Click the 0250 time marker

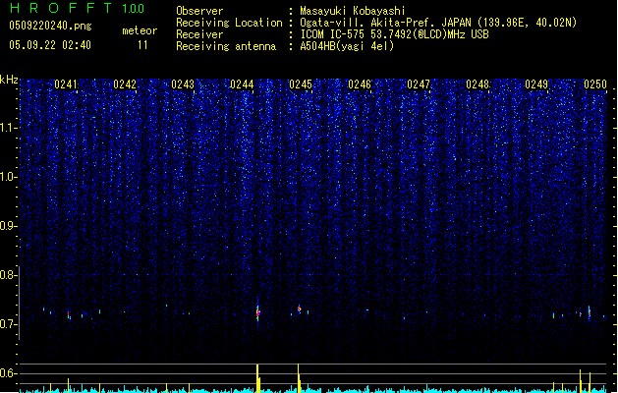coord(595,84)
